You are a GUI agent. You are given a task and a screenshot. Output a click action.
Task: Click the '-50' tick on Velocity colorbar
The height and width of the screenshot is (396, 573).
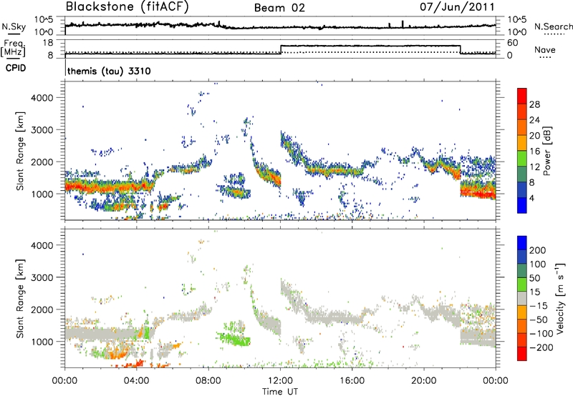(539, 320)
